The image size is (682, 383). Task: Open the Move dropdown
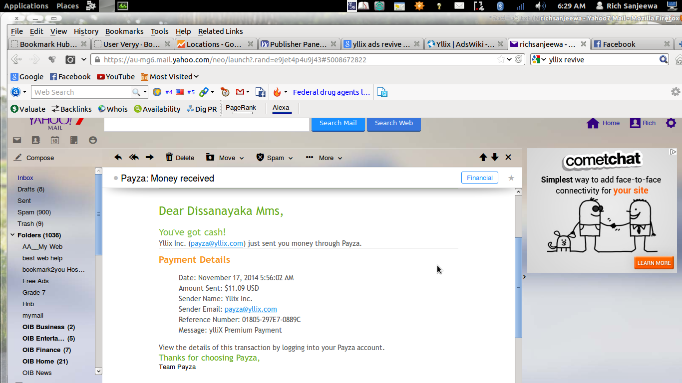225,158
